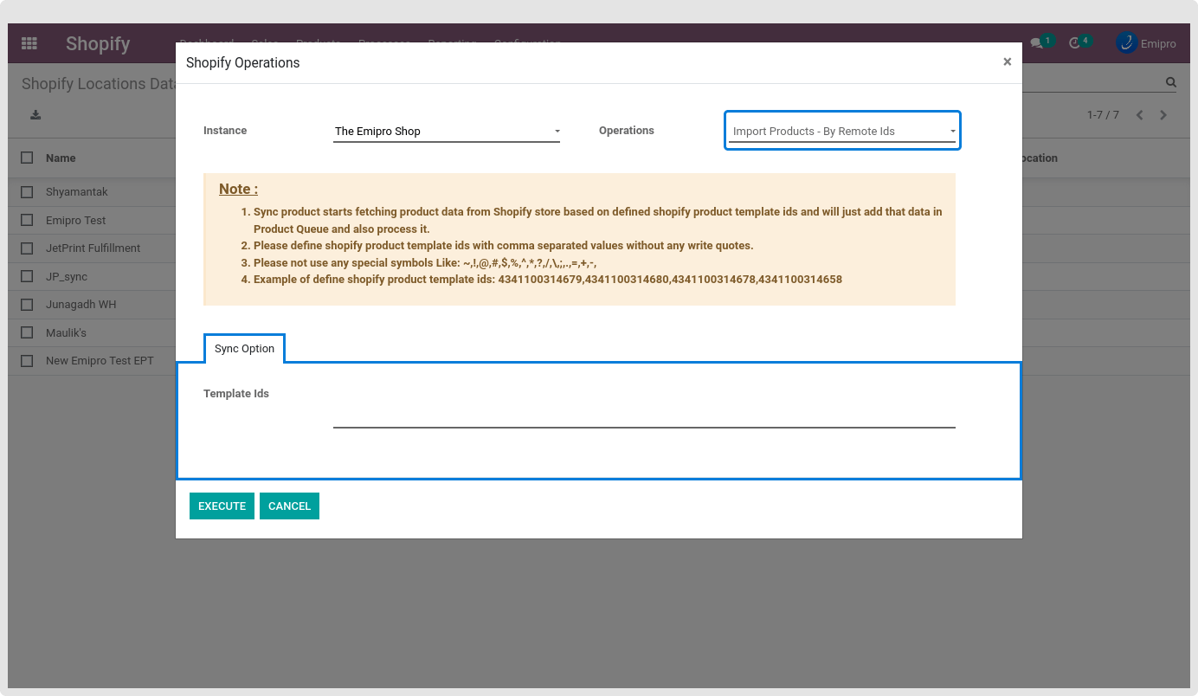The image size is (1198, 696).
Task: Click the Emipro user avatar
Action: pyautogui.click(x=1126, y=43)
